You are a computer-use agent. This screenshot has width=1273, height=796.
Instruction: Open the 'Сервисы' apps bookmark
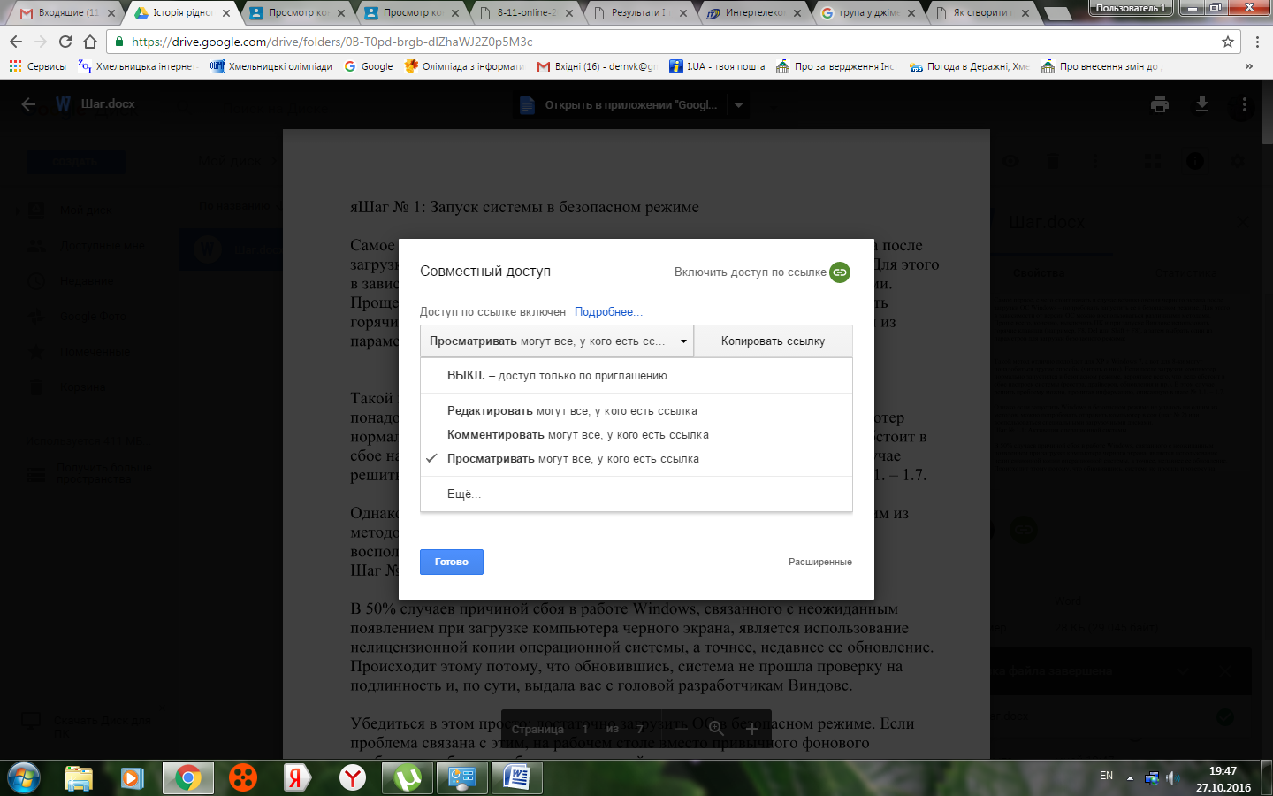[x=37, y=66]
